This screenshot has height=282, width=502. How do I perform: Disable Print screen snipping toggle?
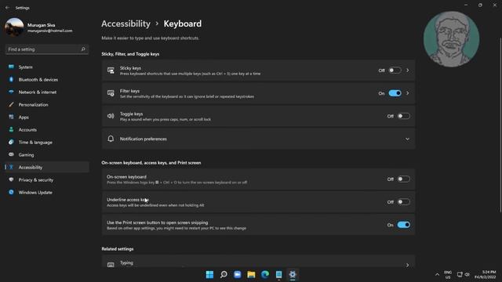point(403,225)
